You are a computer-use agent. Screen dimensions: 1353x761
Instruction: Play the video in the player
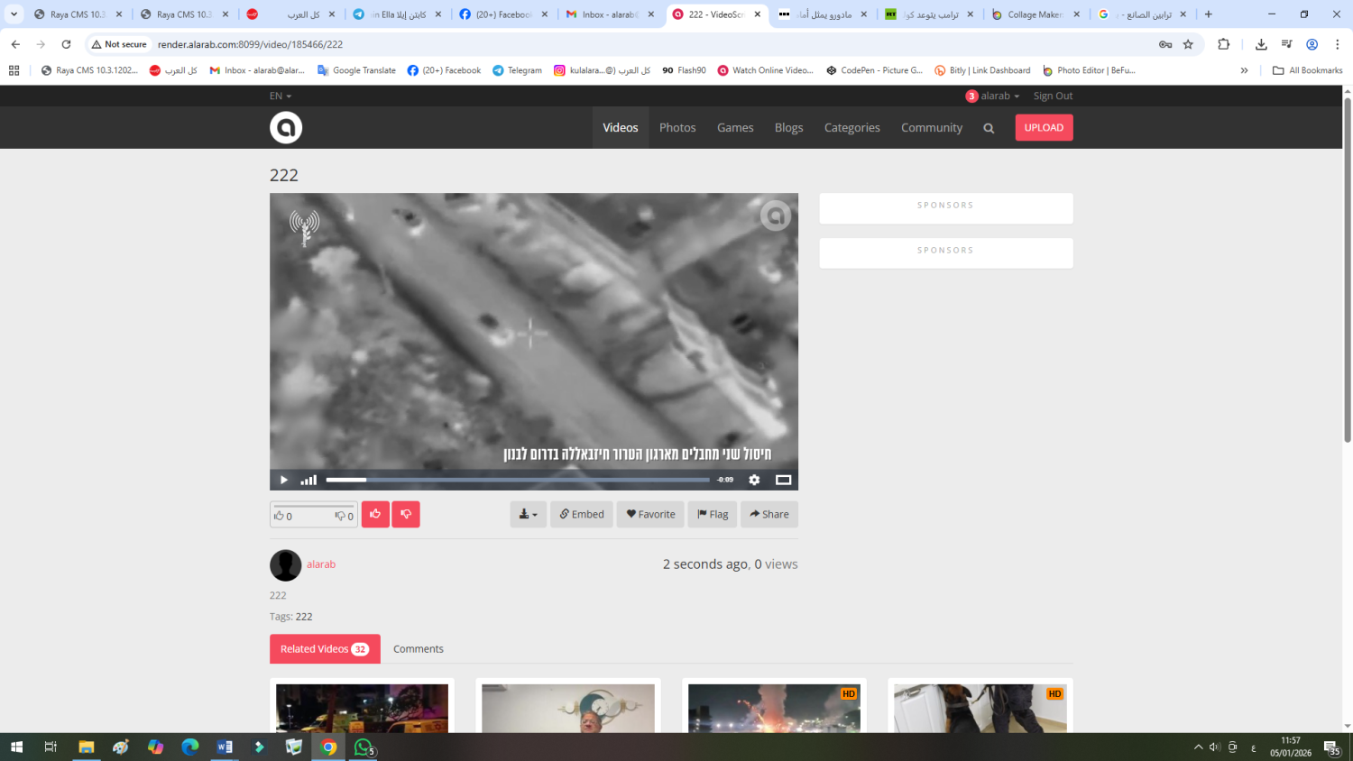click(x=283, y=480)
